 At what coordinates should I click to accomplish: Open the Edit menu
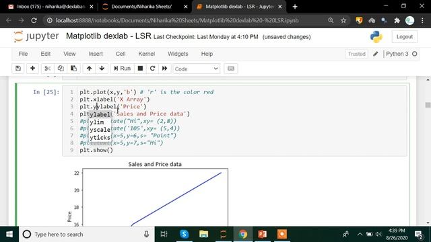pos(46,54)
